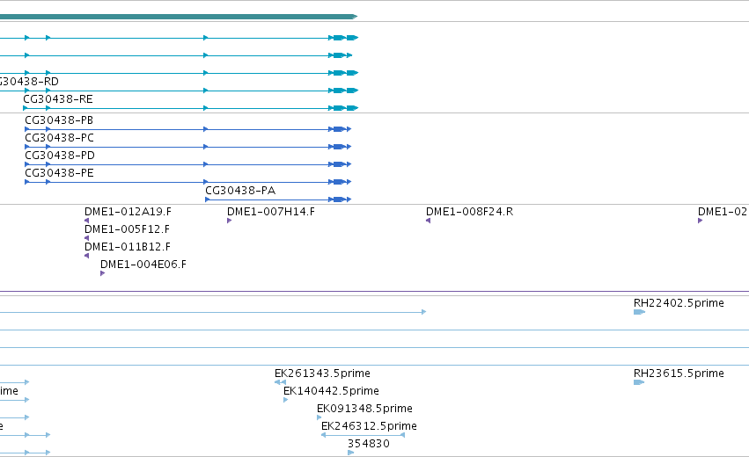This screenshot has width=749, height=457.
Task: Click the EK246312.5prime EST label
Action: (x=369, y=426)
